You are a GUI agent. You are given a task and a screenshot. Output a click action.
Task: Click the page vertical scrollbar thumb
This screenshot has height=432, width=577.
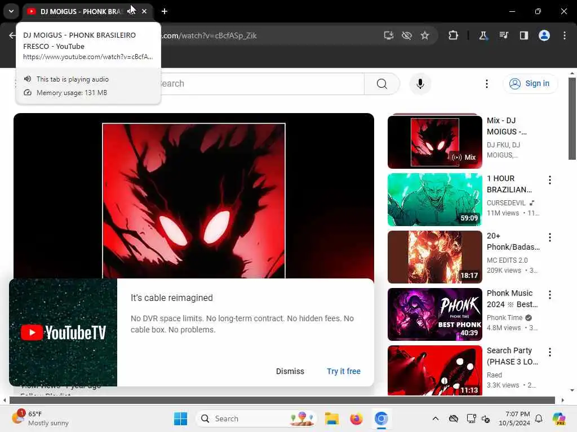(x=572, y=118)
